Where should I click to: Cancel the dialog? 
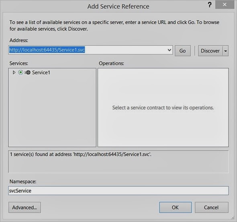211,208
